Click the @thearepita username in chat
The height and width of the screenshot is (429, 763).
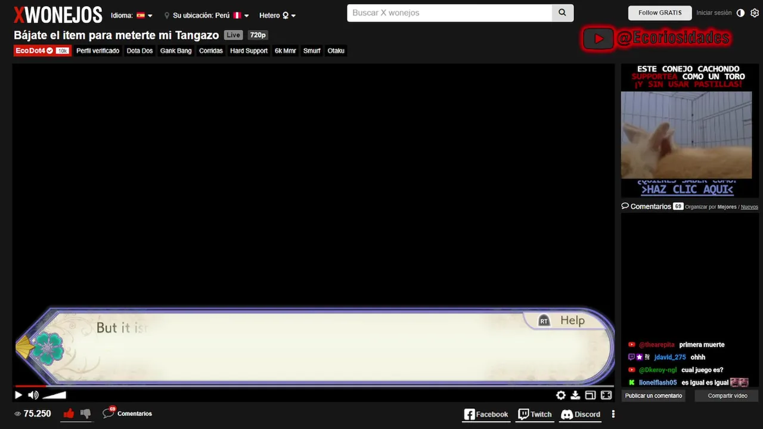(657, 345)
